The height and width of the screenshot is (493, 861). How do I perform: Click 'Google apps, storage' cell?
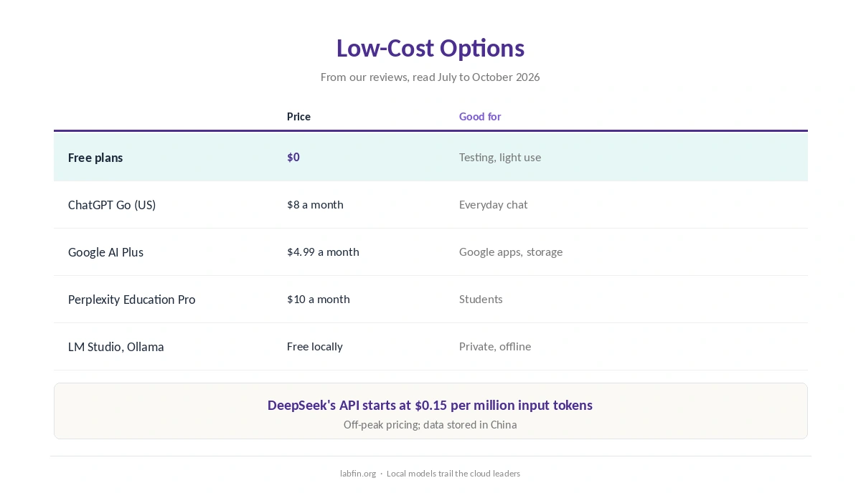tap(511, 252)
